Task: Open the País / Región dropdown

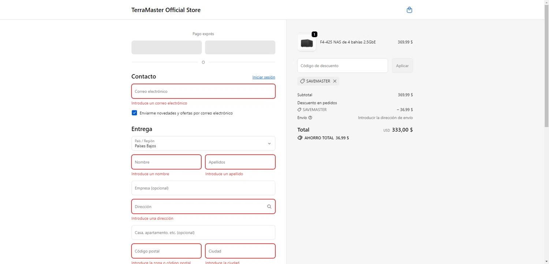Action: click(x=203, y=144)
